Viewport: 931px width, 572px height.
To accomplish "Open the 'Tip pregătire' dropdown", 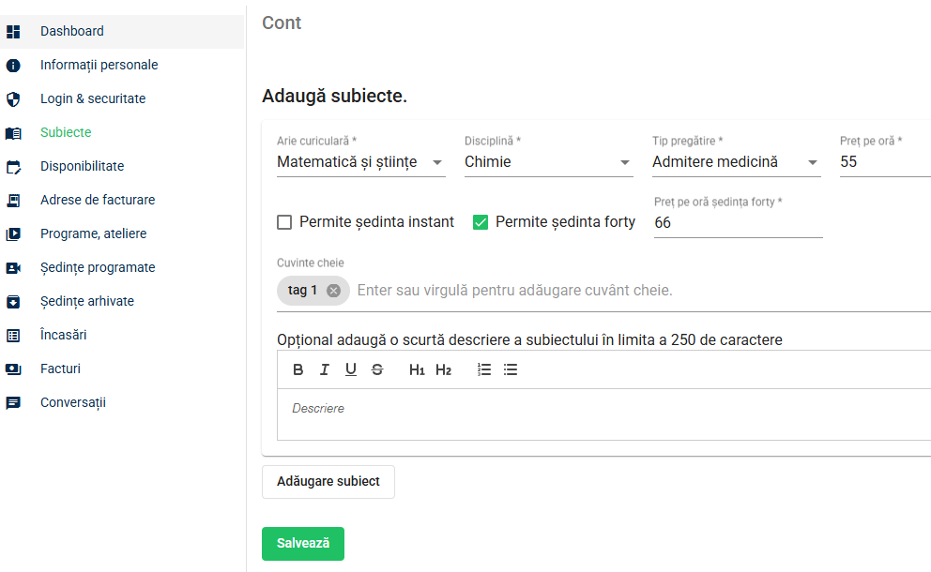I will pyautogui.click(x=736, y=162).
